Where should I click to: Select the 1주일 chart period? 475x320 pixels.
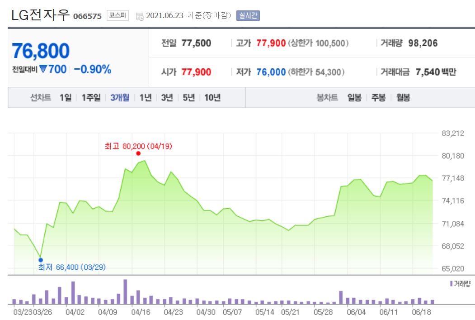coord(90,97)
